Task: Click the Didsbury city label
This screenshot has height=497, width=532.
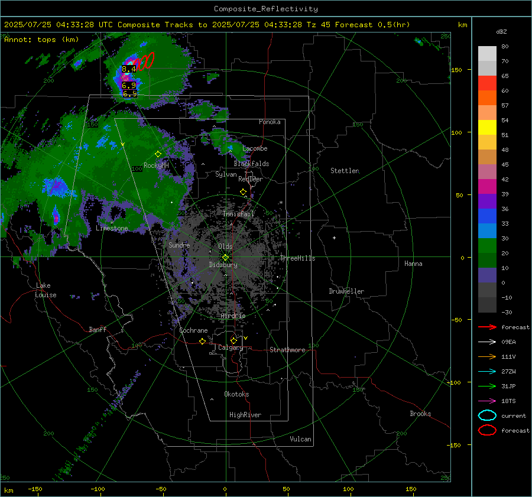Action: tap(223, 265)
